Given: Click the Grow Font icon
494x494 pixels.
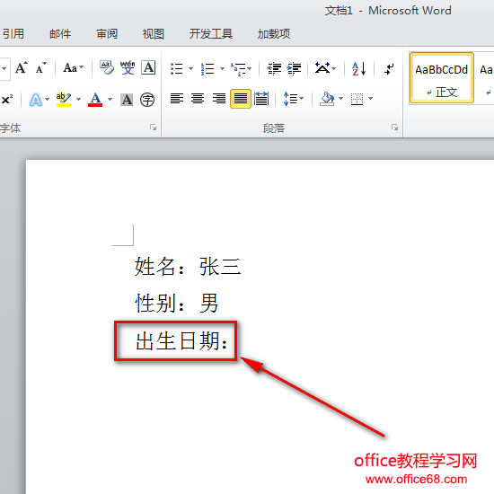Looking at the screenshot, I should [x=22, y=67].
